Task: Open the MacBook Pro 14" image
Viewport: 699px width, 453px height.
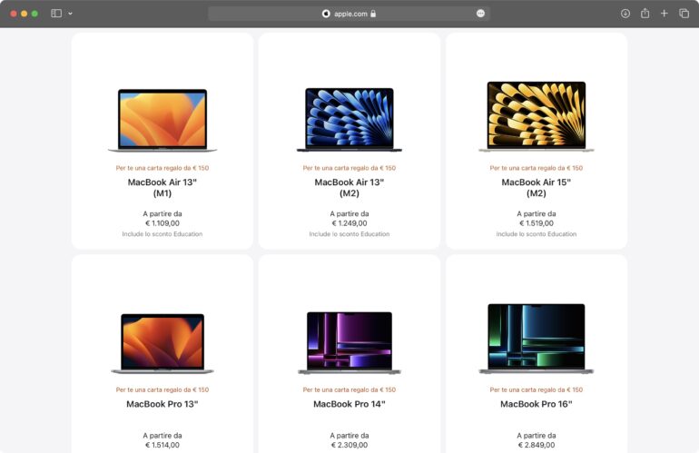Action: tap(349, 342)
